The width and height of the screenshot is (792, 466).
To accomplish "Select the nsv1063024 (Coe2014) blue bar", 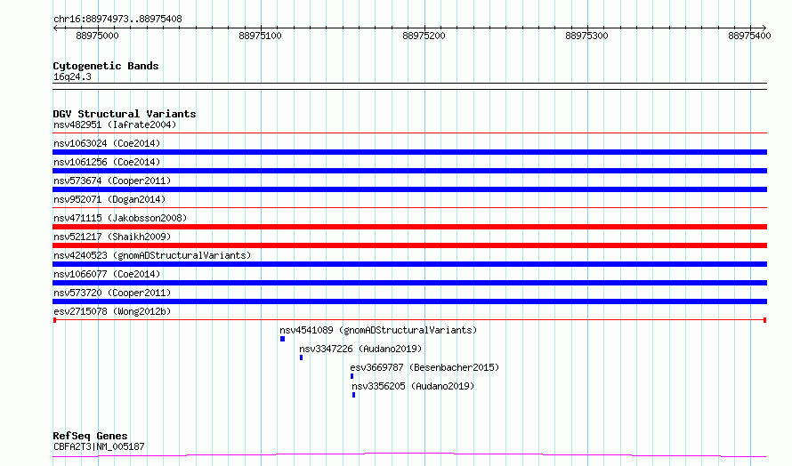I will pos(409,152).
